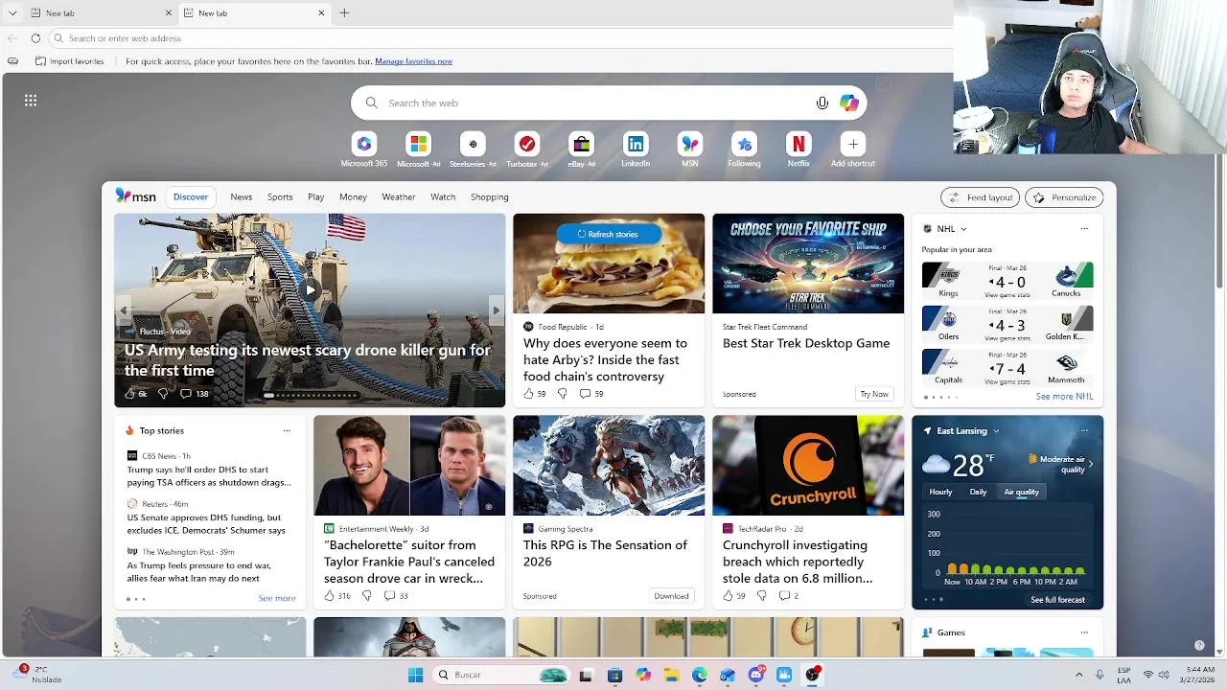Switch to the Sports tab

280,196
